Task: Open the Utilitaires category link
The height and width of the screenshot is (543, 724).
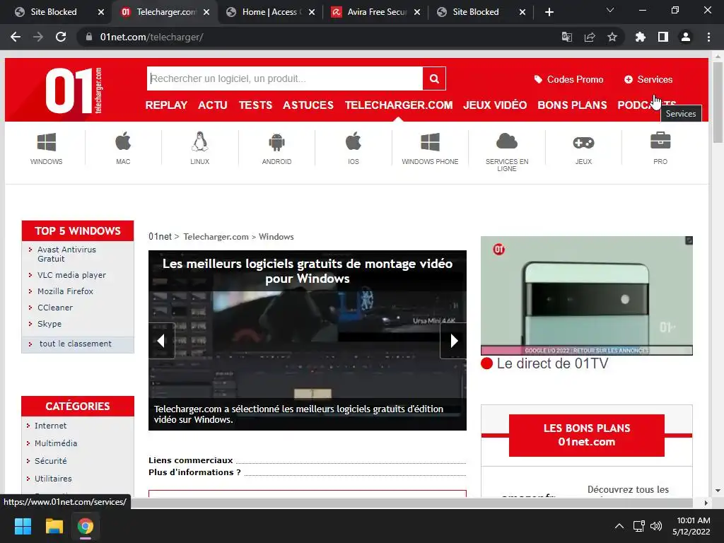Action: click(x=53, y=479)
